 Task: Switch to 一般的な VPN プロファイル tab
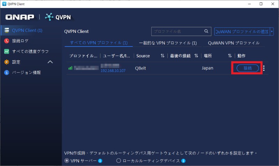coord(168,43)
